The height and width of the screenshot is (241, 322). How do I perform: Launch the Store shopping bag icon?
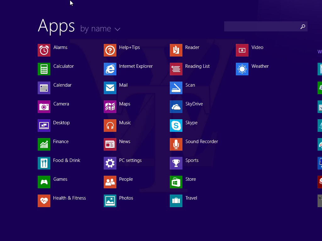pyautogui.click(x=176, y=182)
